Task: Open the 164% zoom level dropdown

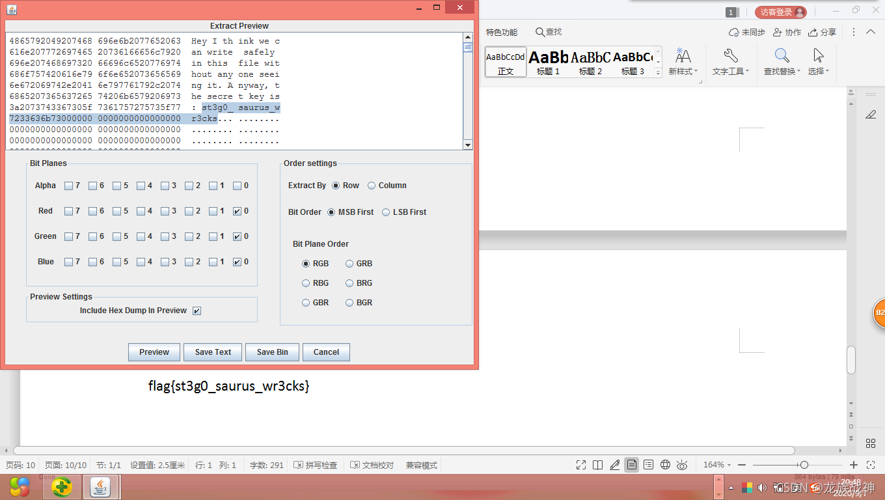Action: pyautogui.click(x=718, y=465)
